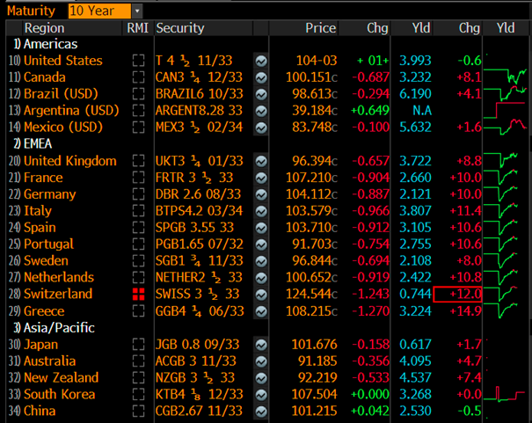The height and width of the screenshot is (423, 532).
Task: Toggle RMI checkbox for Japan
Action: (x=138, y=345)
